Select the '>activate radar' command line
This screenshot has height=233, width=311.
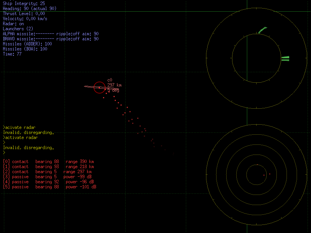click(x=21, y=137)
